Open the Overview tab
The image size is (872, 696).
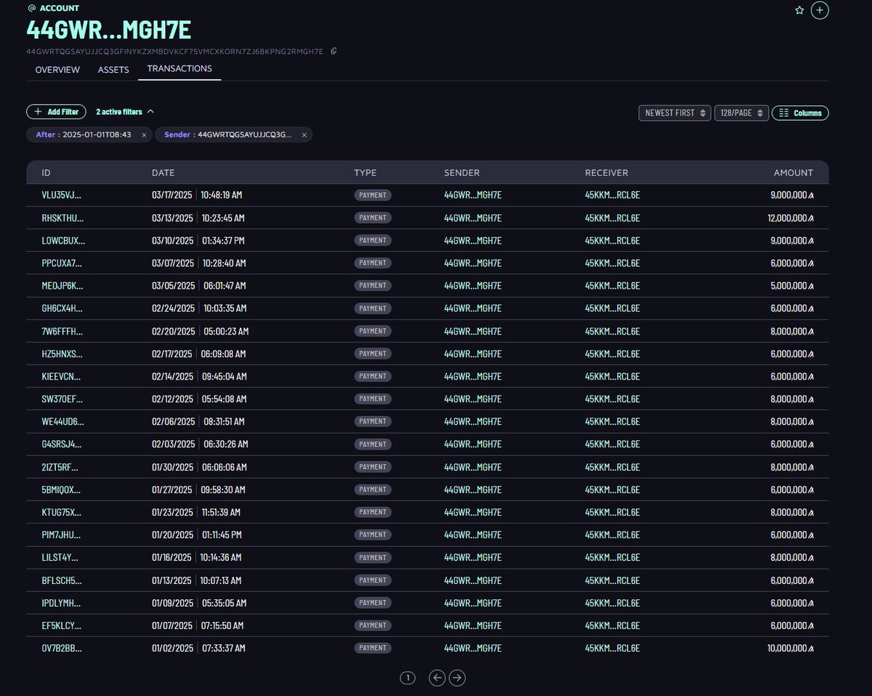57,70
